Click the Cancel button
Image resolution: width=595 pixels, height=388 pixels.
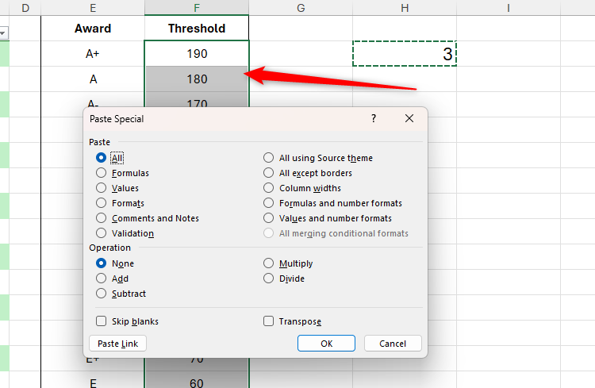393,344
